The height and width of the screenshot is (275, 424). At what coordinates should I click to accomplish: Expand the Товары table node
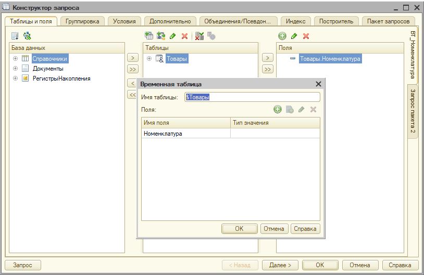149,58
